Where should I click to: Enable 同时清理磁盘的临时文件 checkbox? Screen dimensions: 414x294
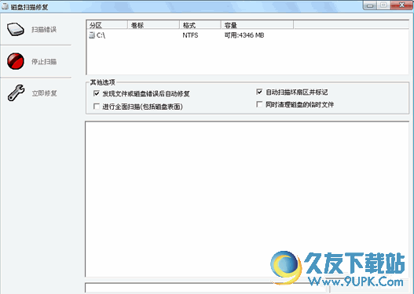259,104
